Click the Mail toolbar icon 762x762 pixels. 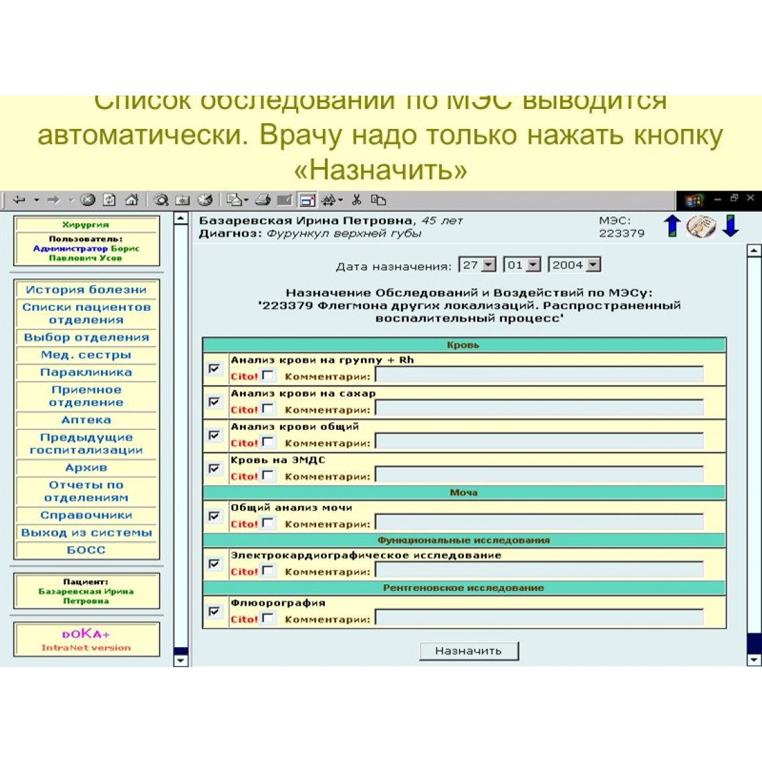coord(234,200)
